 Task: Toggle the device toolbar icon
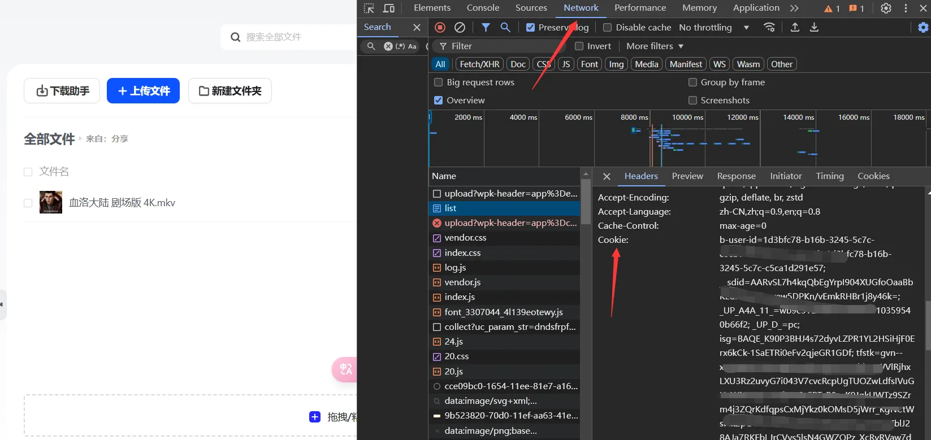pos(389,8)
